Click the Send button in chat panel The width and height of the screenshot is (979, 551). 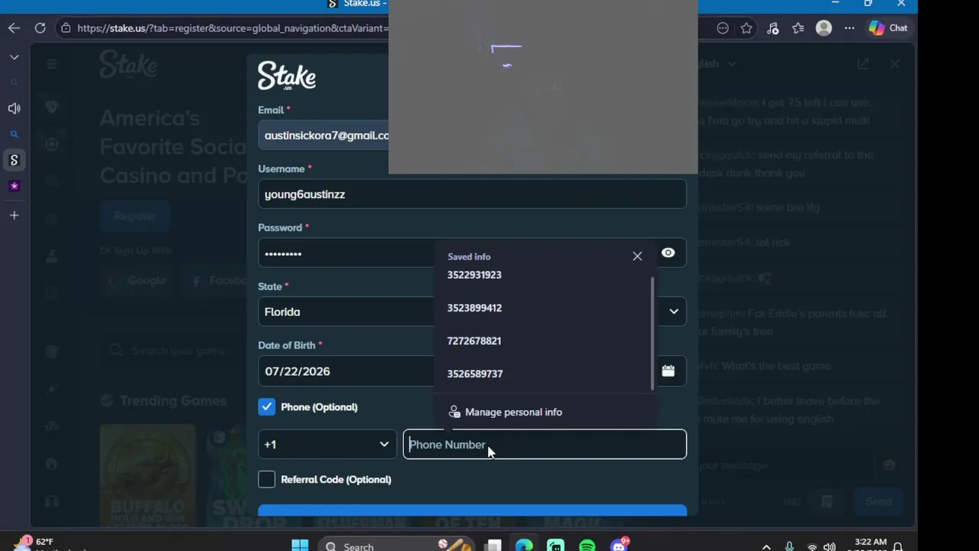pos(878,502)
